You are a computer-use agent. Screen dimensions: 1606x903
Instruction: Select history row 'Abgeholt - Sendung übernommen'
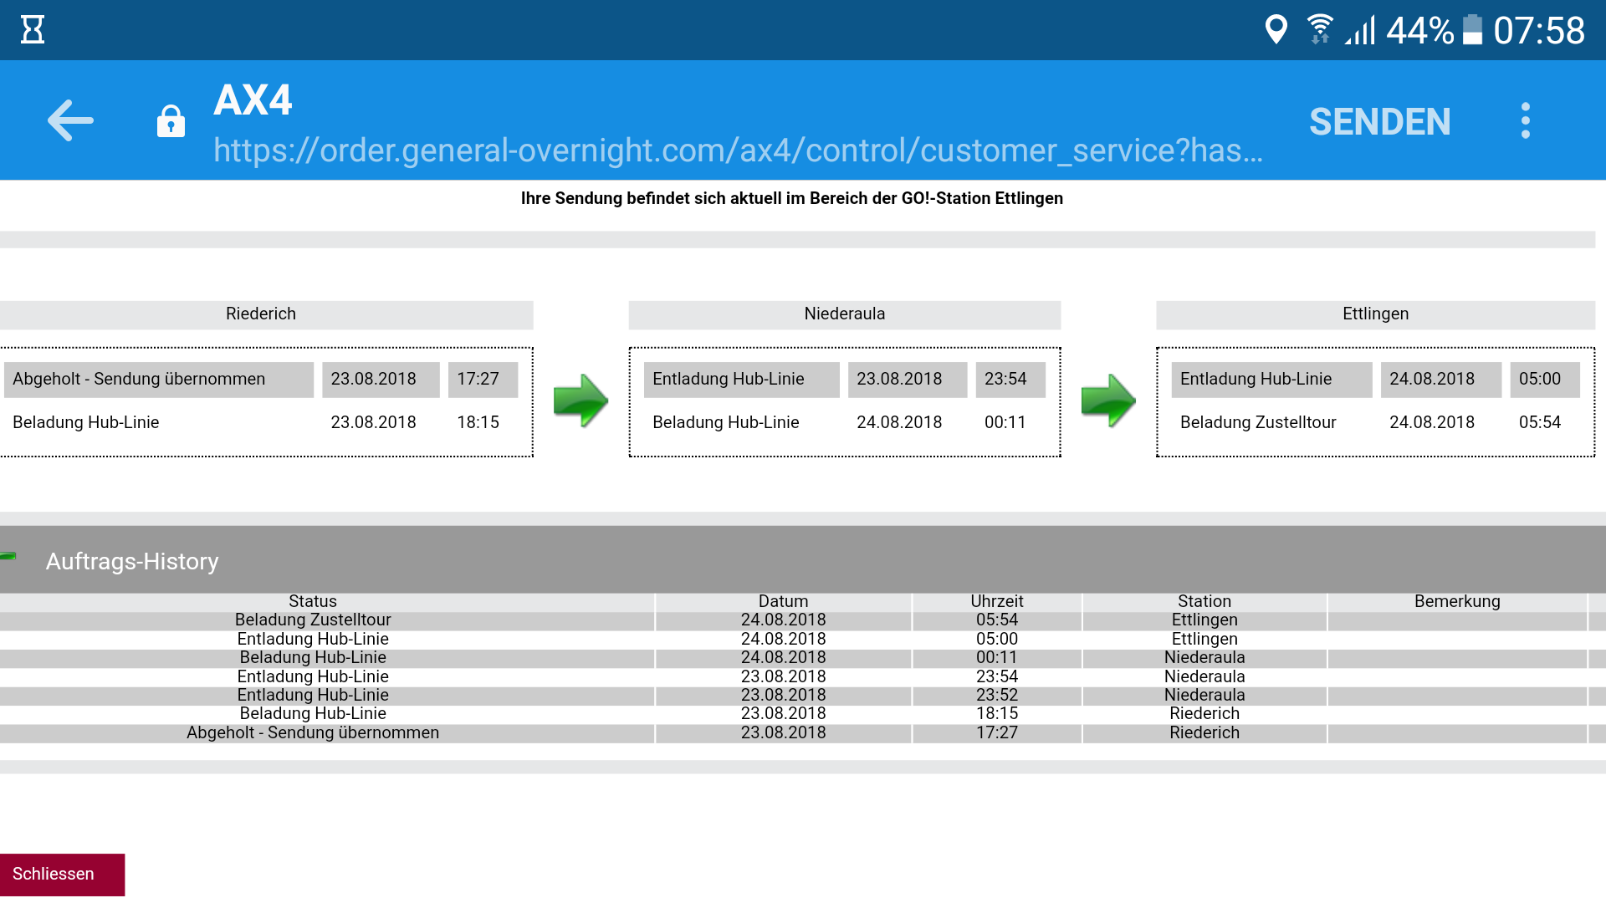click(x=803, y=733)
